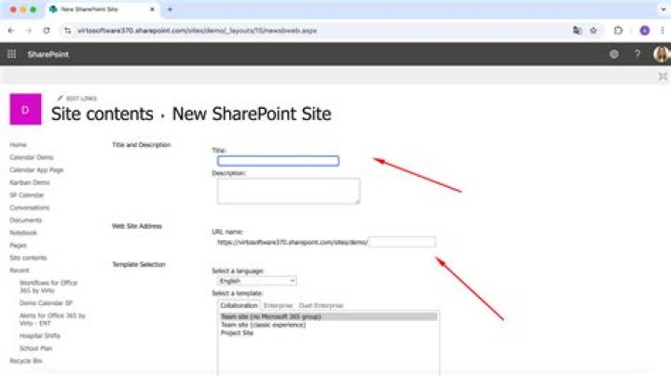The width and height of the screenshot is (671, 376).
Task: Open Kanban Demo in the left navigation
Action: tap(29, 182)
